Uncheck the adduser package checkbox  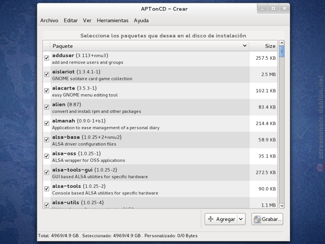click(x=47, y=58)
